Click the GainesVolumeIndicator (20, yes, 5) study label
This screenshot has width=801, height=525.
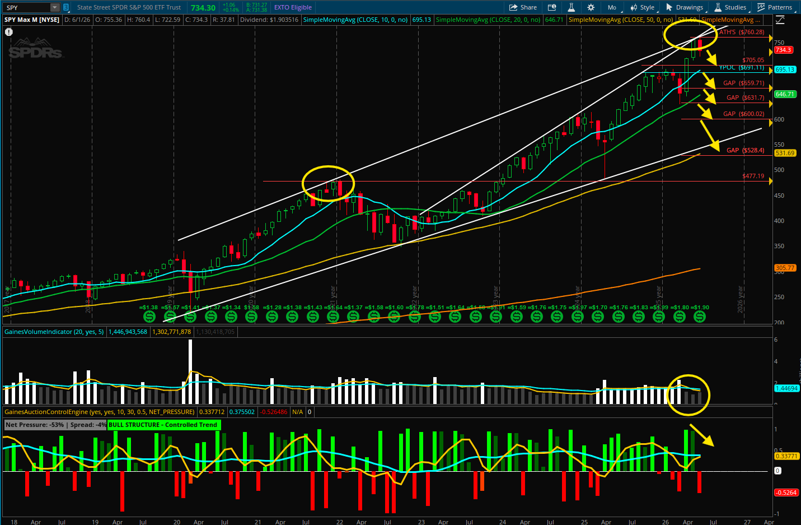click(x=54, y=332)
